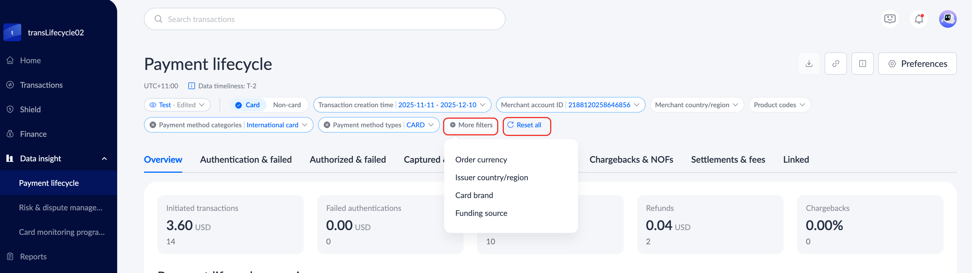Screen dimensions: 972x273
Task: Open the Product codes dropdown
Action: pyautogui.click(x=779, y=105)
